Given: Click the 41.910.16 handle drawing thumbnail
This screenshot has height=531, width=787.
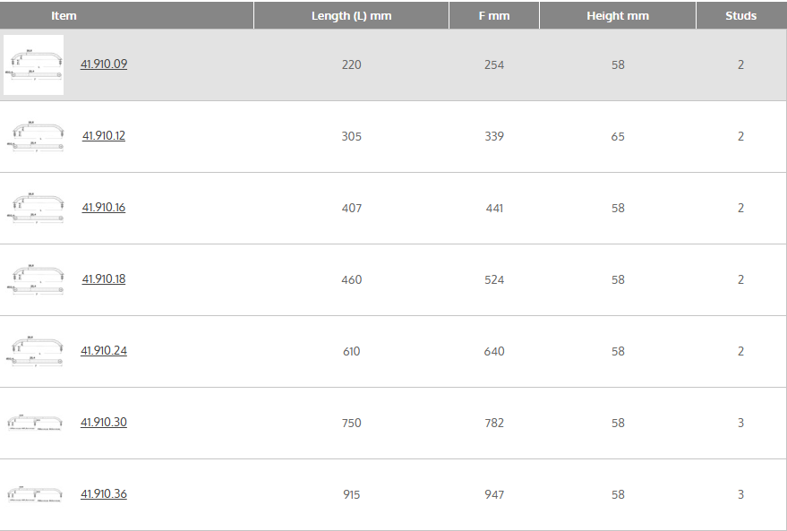Looking at the screenshot, I should (x=36, y=208).
